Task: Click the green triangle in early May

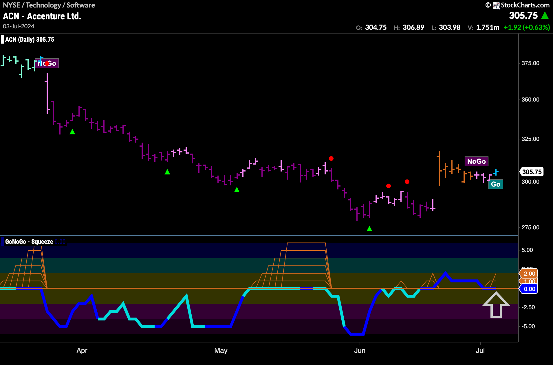Action: (237, 190)
